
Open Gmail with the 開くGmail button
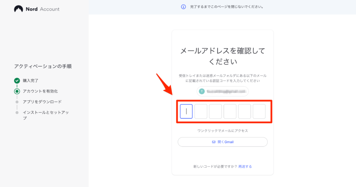[x=222, y=142]
